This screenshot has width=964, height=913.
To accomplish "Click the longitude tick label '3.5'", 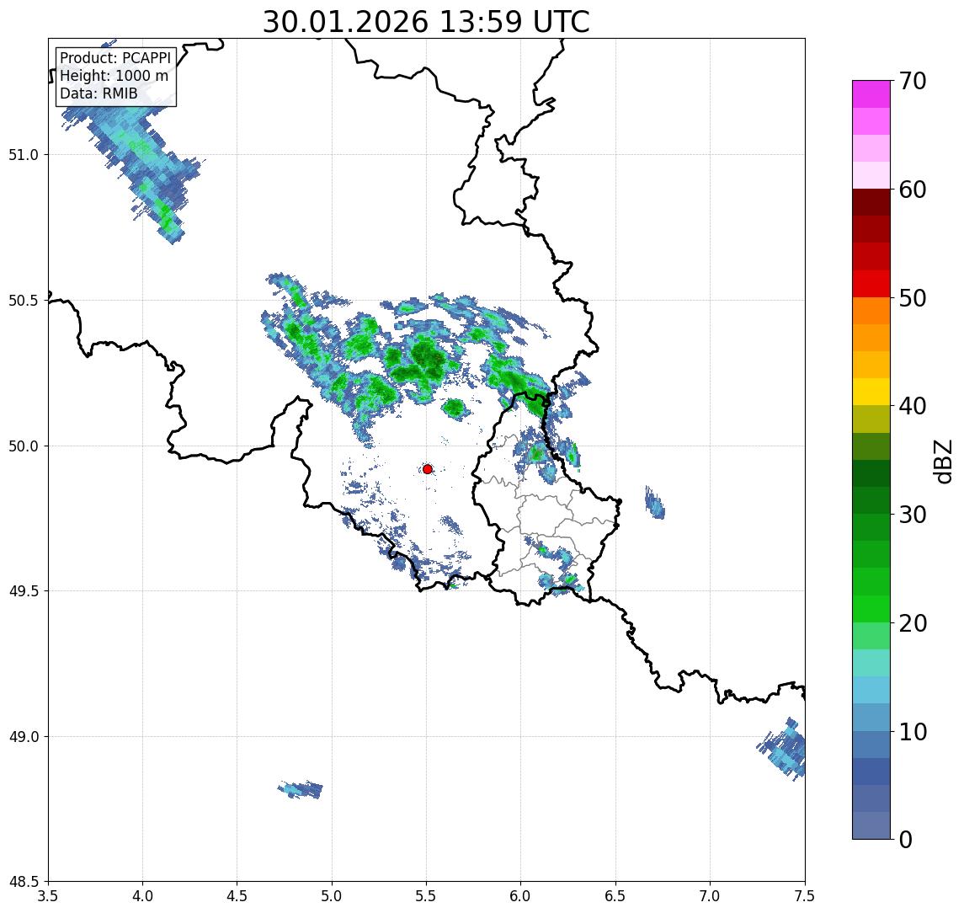I will coord(48,896).
